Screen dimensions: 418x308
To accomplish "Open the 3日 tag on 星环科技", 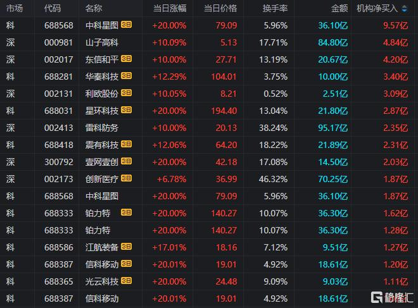I will (127, 110).
